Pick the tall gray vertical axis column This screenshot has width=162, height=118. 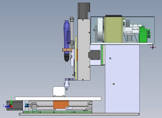point(84,50)
